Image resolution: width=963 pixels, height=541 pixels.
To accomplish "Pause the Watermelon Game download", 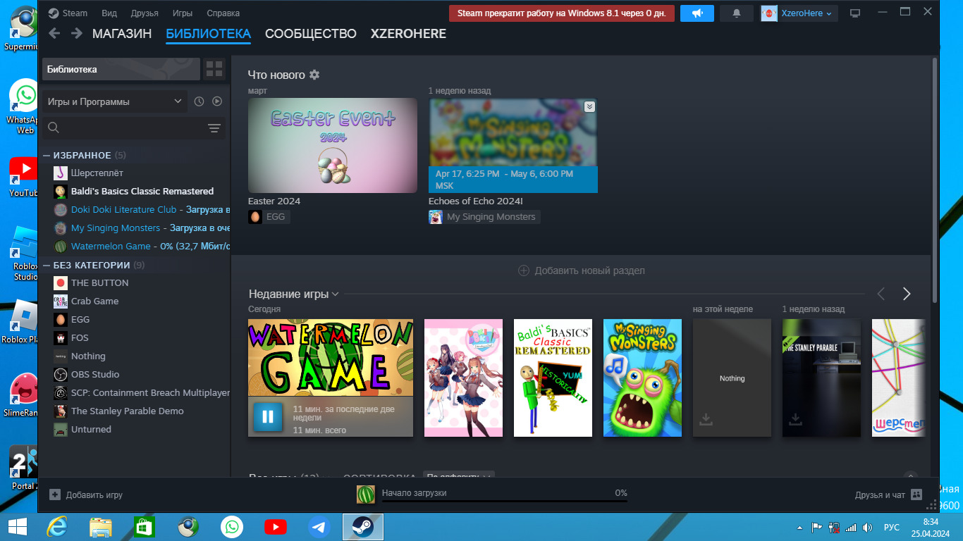I will 268,416.
